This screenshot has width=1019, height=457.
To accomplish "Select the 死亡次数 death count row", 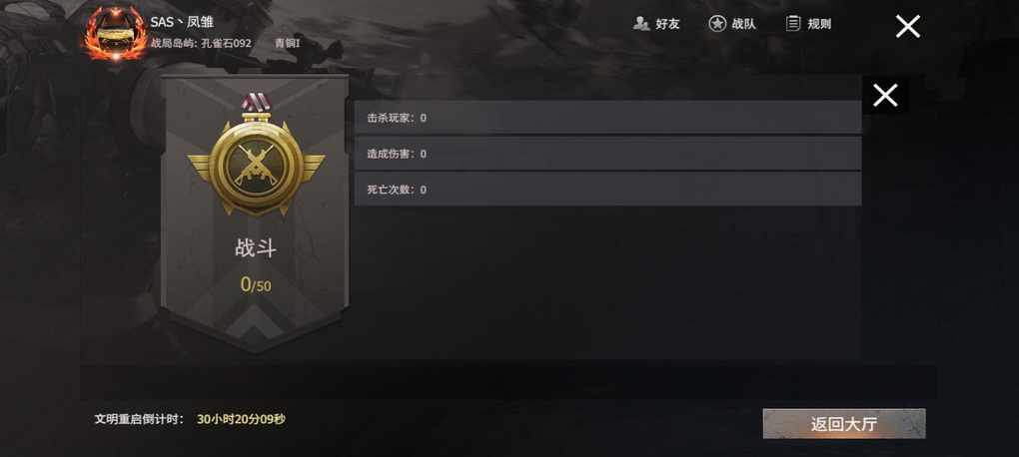I will click(x=607, y=190).
